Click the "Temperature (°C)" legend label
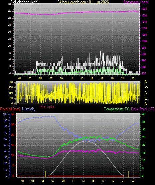 (117, 109)
